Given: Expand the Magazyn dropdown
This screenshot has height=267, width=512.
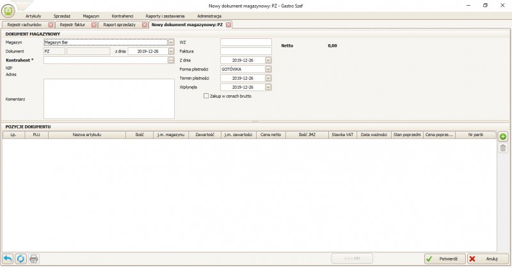Looking at the screenshot, I should (x=171, y=42).
